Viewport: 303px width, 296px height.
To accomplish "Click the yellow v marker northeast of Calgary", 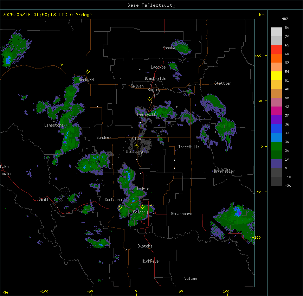I will click(151, 205).
